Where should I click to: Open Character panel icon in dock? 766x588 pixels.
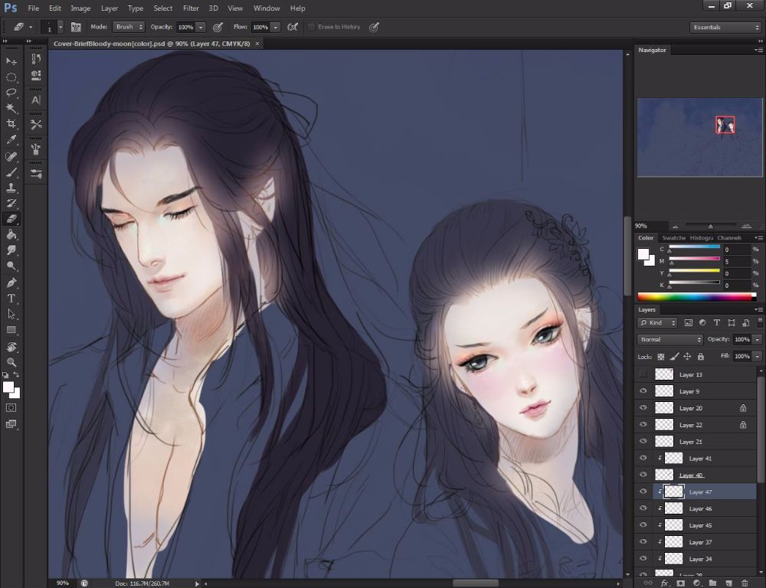coord(36,100)
